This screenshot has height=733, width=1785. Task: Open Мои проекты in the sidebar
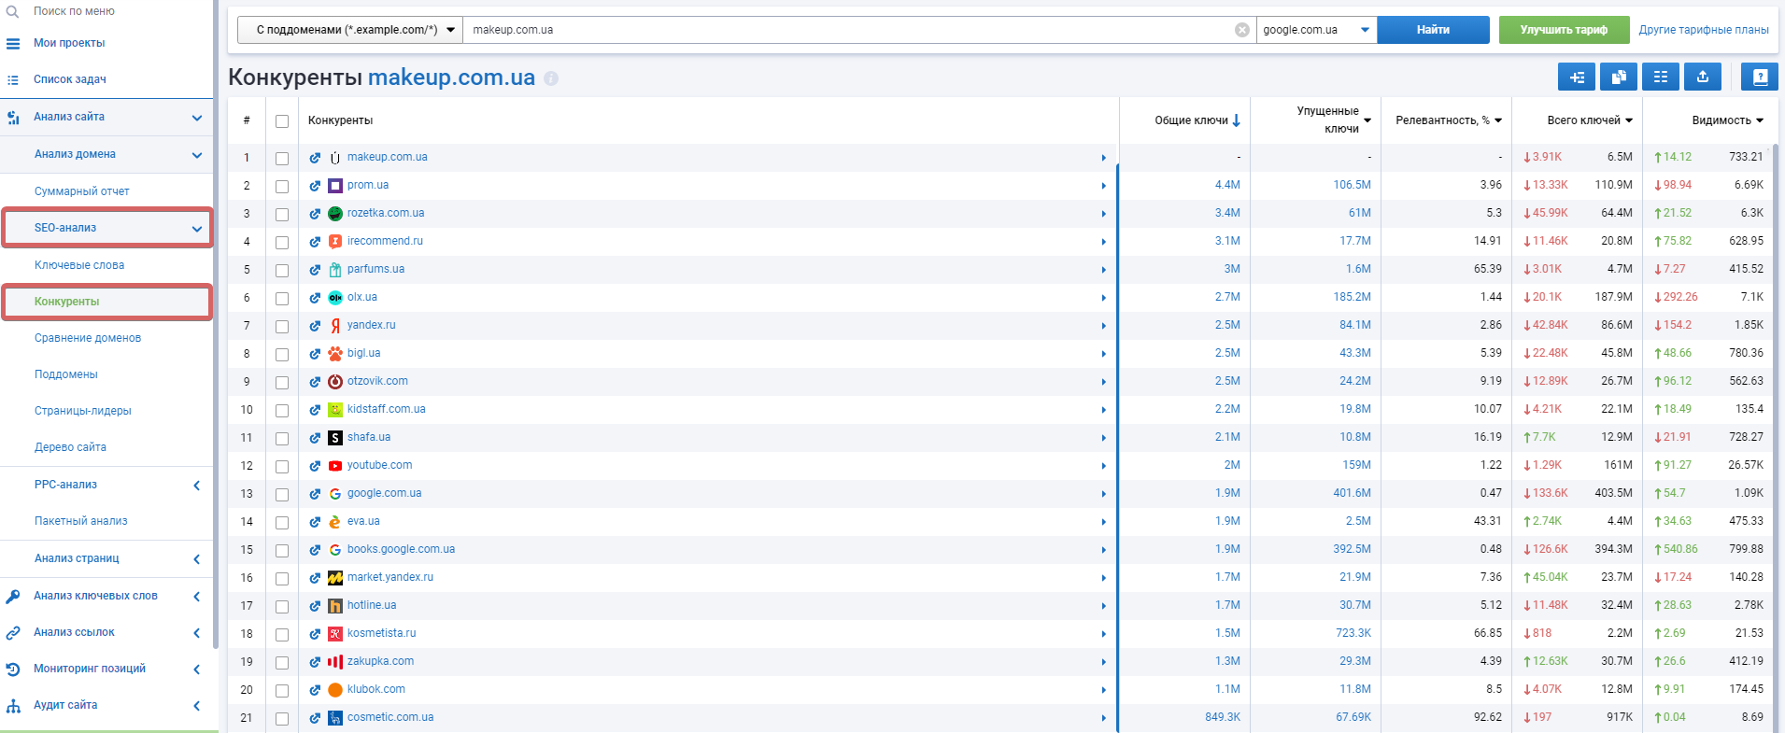click(x=69, y=43)
